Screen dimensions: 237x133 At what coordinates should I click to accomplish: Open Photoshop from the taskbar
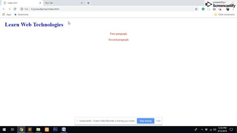coord(55,130)
